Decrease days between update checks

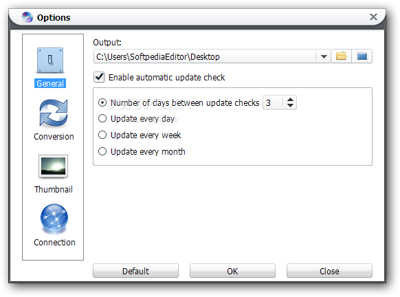point(290,106)
